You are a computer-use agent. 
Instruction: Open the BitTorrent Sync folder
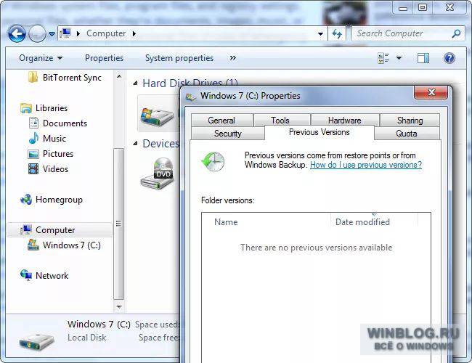pyautogui.click(x=65, y=78)
